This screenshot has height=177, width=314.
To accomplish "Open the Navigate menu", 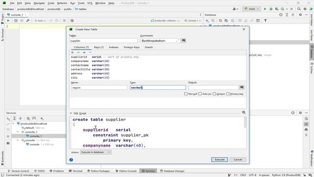I will (x=39, y=3).
